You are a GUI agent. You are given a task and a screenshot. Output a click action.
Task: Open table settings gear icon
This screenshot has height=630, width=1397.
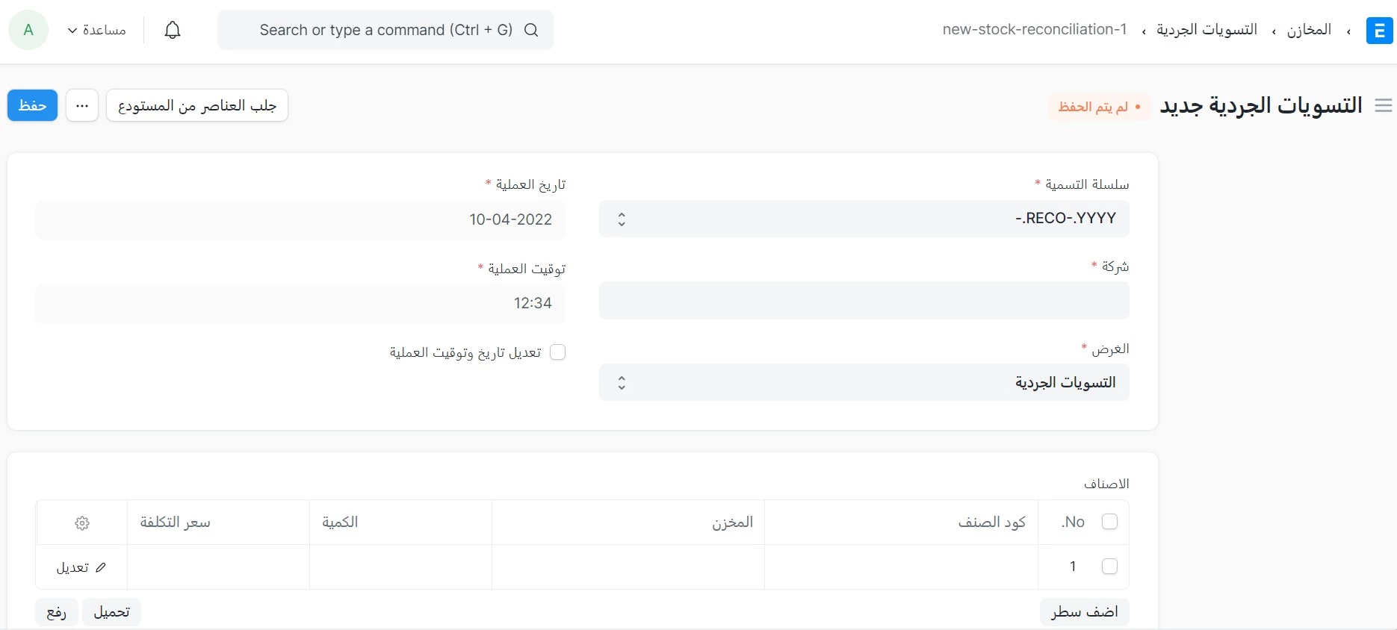point(82,523)
